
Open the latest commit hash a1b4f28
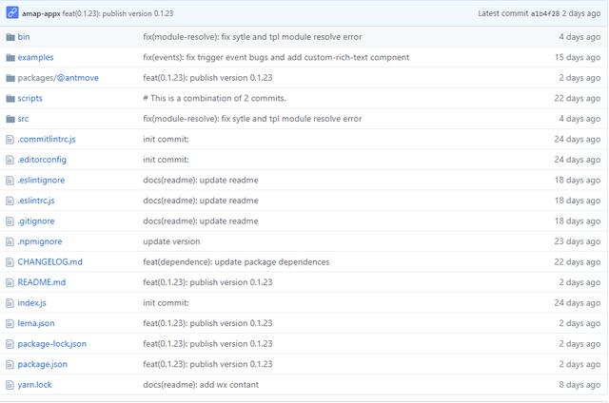[x=545, y=13]
